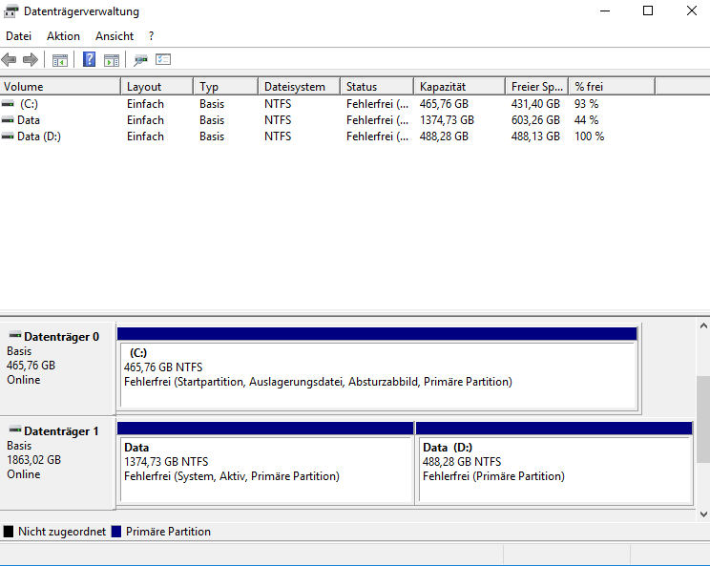Click the disk pane vertical scrollbar thumb
Screen dimensions: 710x566
[x=703, y=419]
